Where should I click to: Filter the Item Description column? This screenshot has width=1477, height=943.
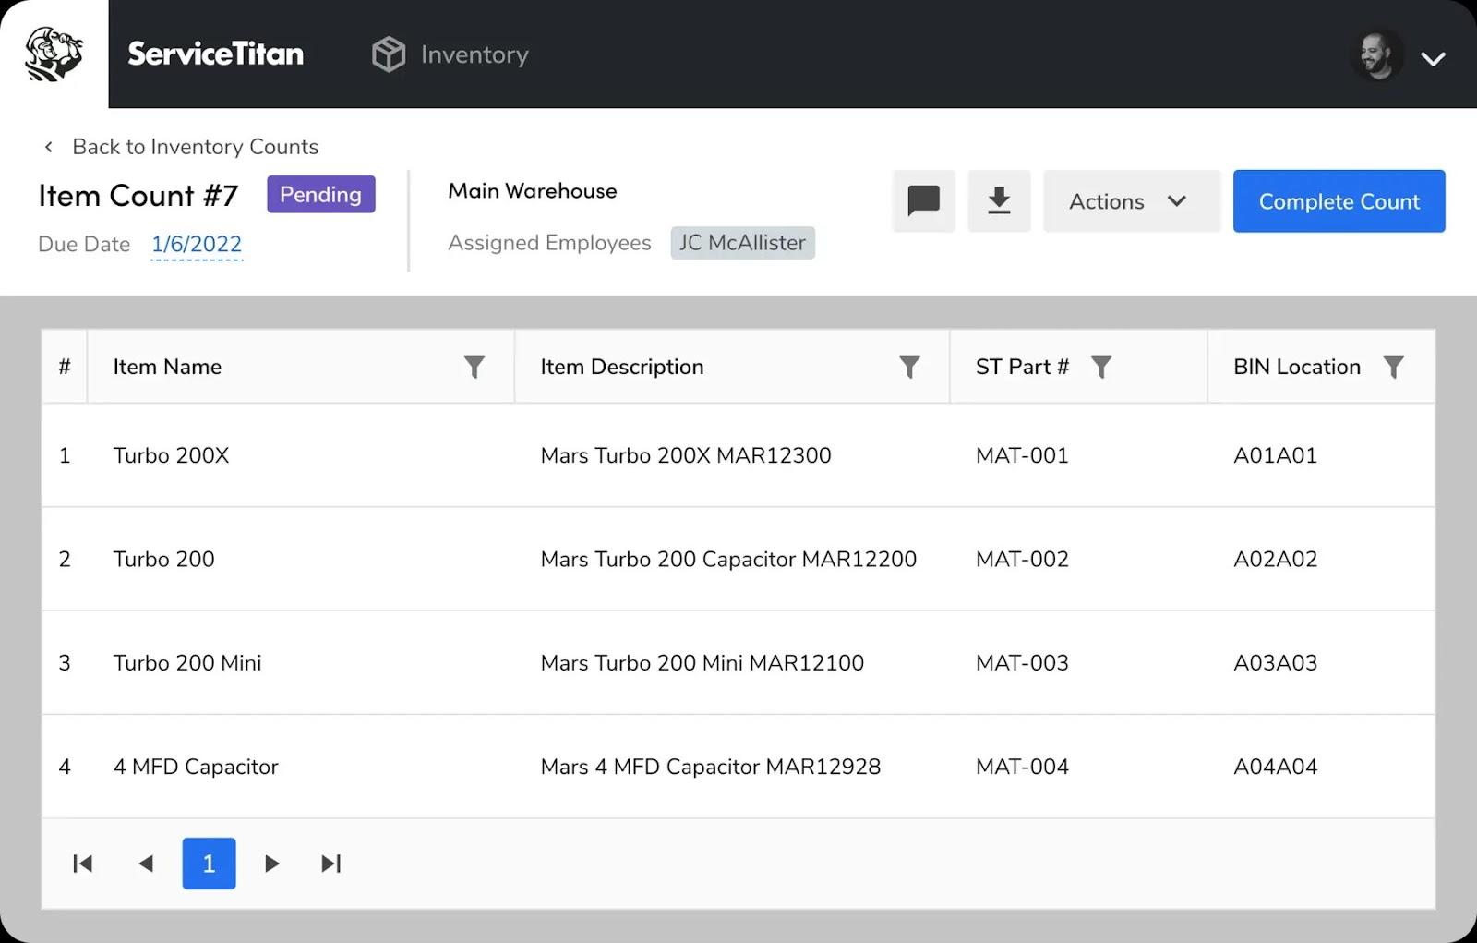point(909,367)
